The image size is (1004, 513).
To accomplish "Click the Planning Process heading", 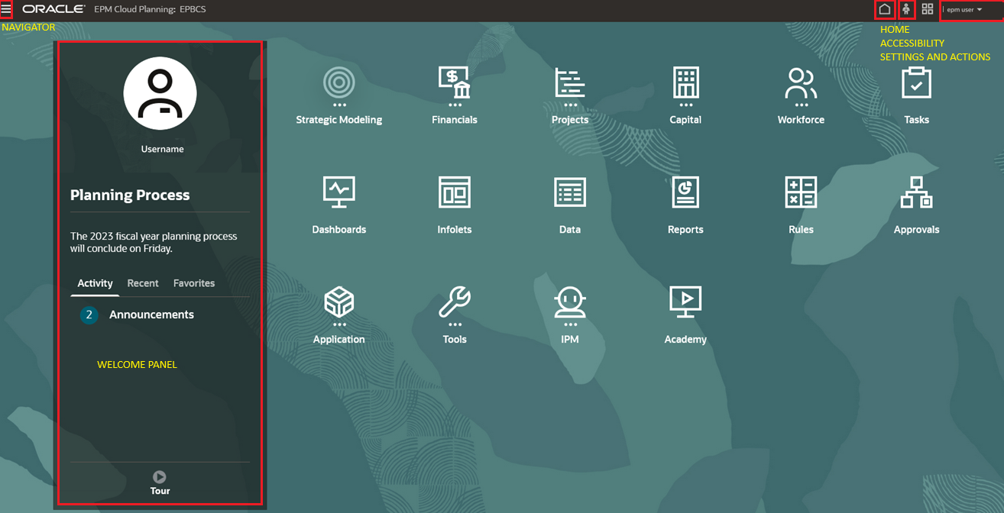I will click(130, 195).
